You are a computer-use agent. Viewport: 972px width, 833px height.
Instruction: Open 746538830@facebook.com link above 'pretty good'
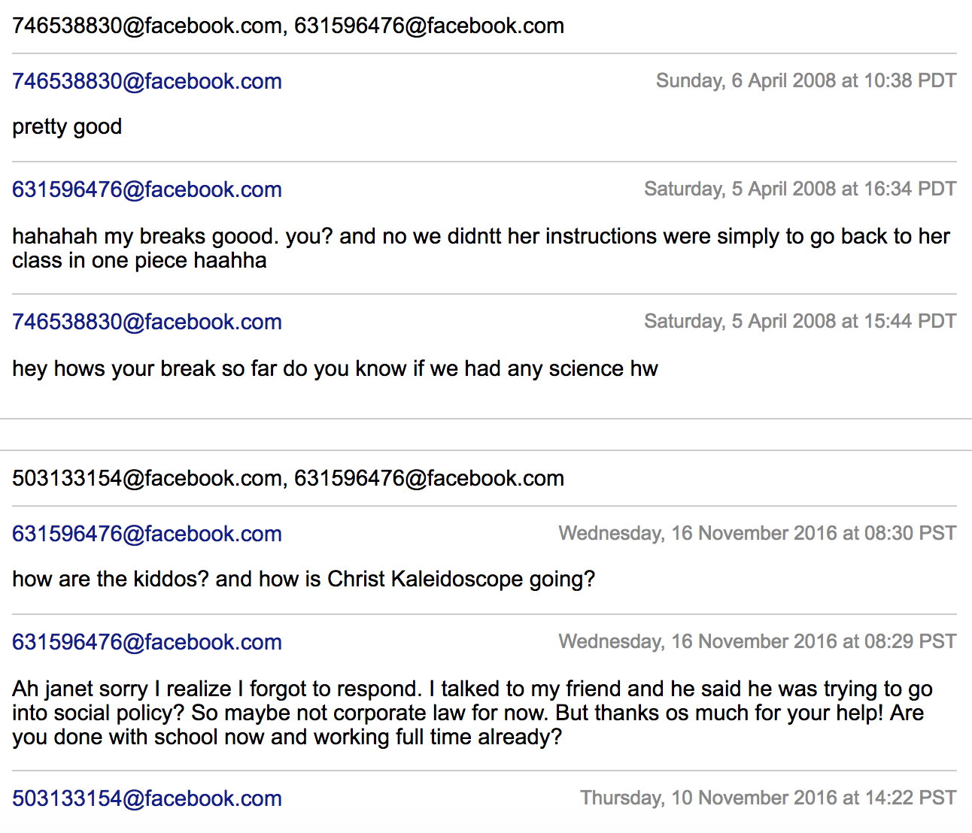pos(147,81)
